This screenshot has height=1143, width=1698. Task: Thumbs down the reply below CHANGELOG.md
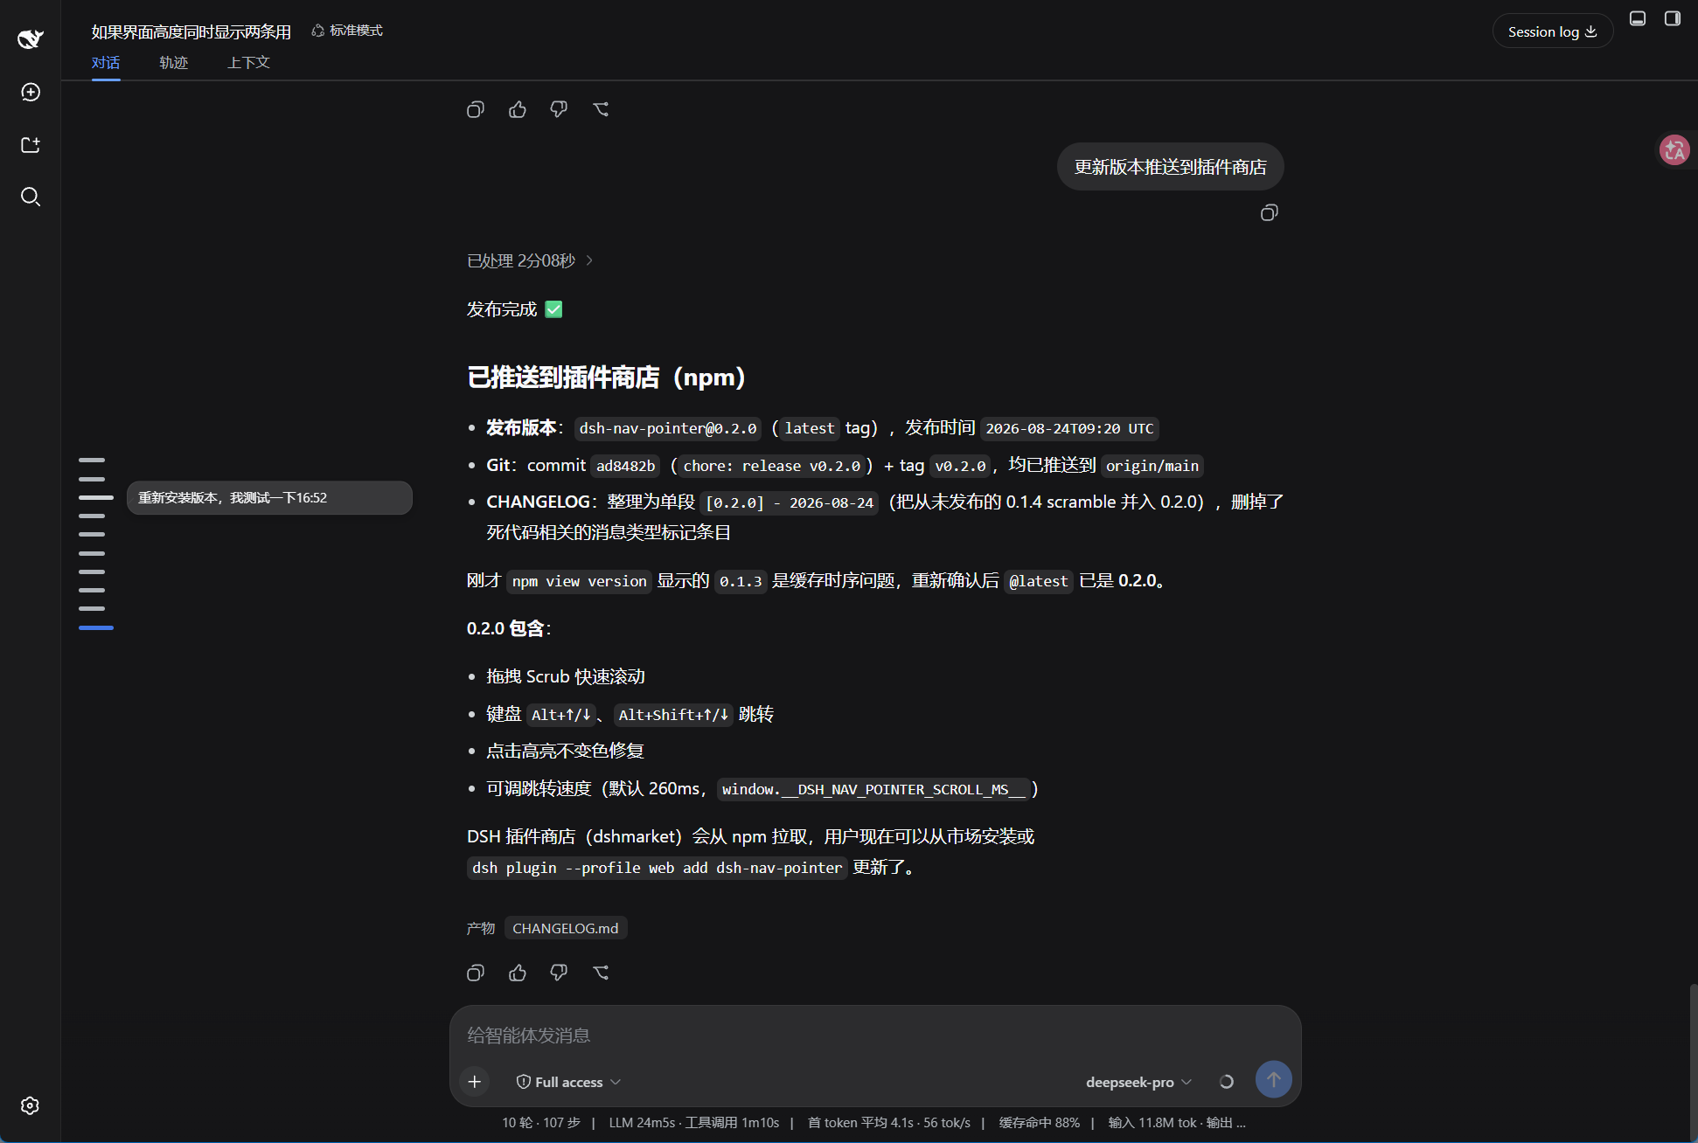pyautogui.click(x=559, y=973)
